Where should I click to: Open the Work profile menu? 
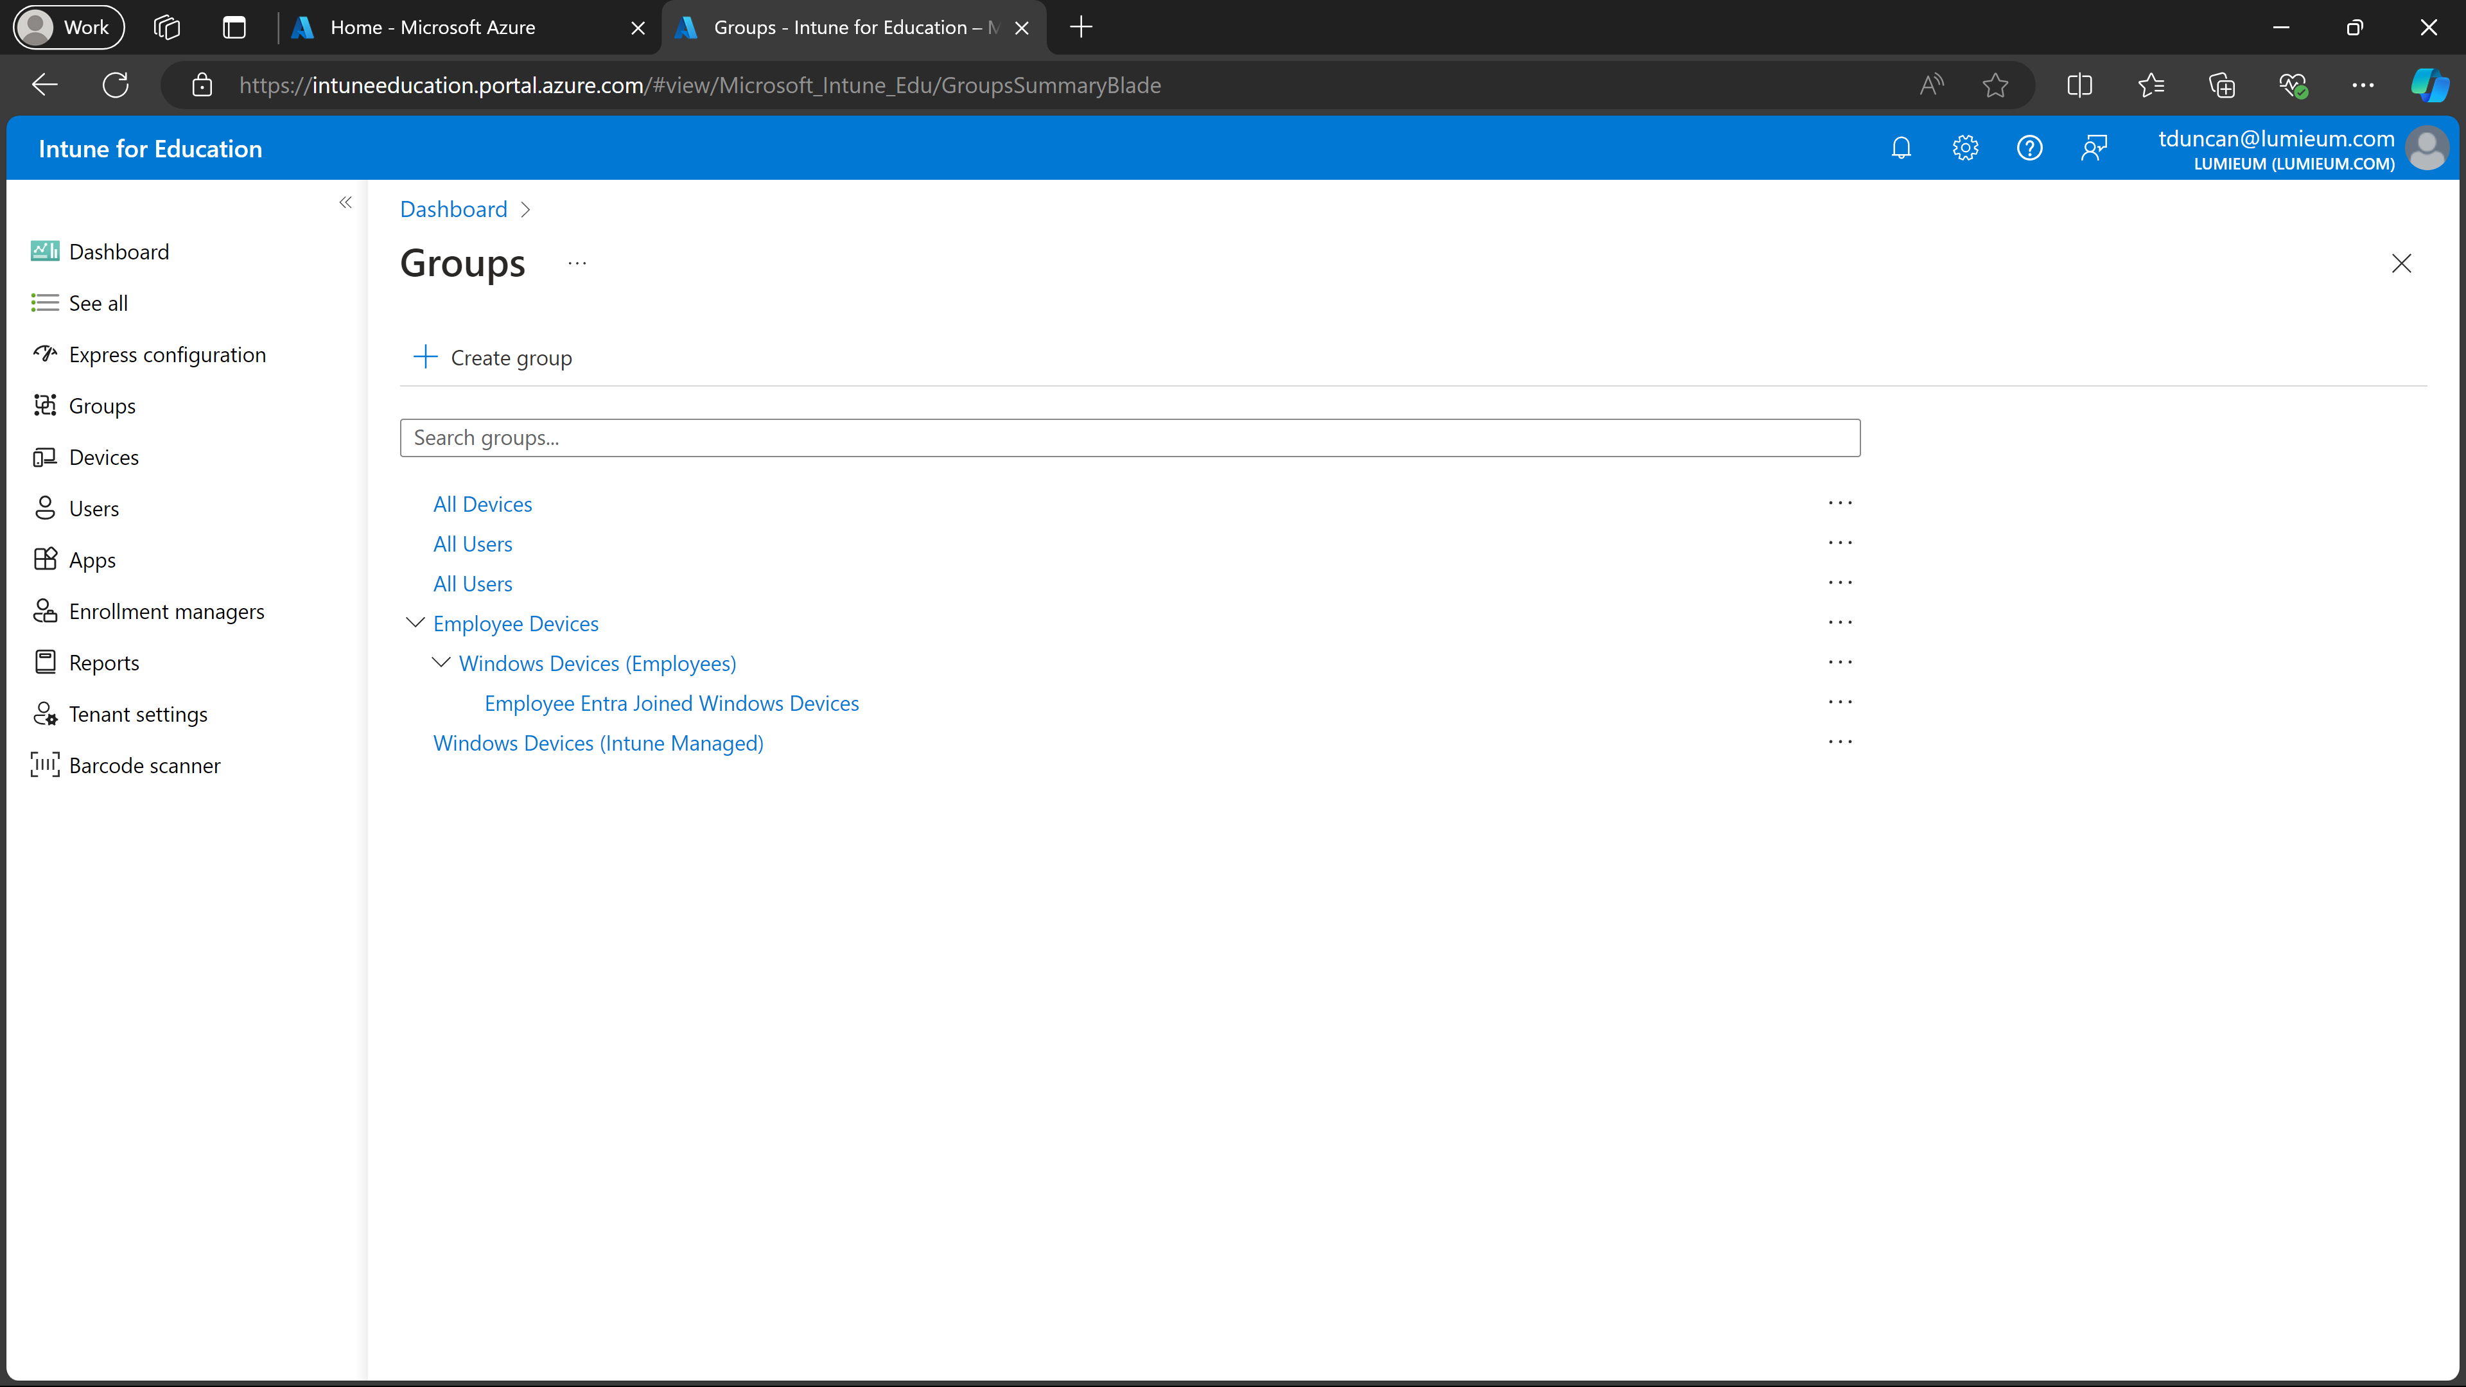(68, 28)
